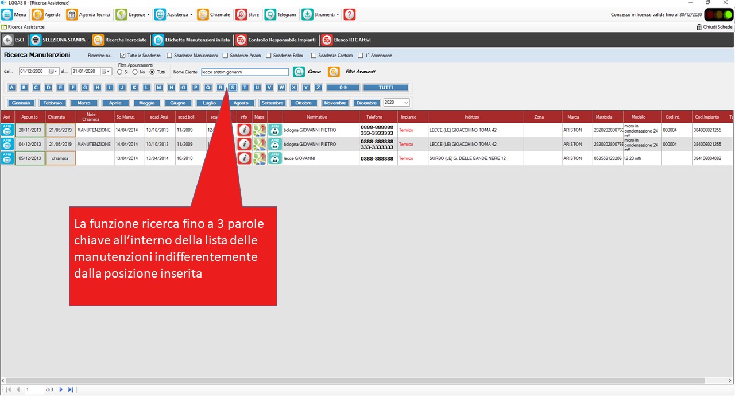Enable Scadenze Bollini checkbox

(269, 56)
